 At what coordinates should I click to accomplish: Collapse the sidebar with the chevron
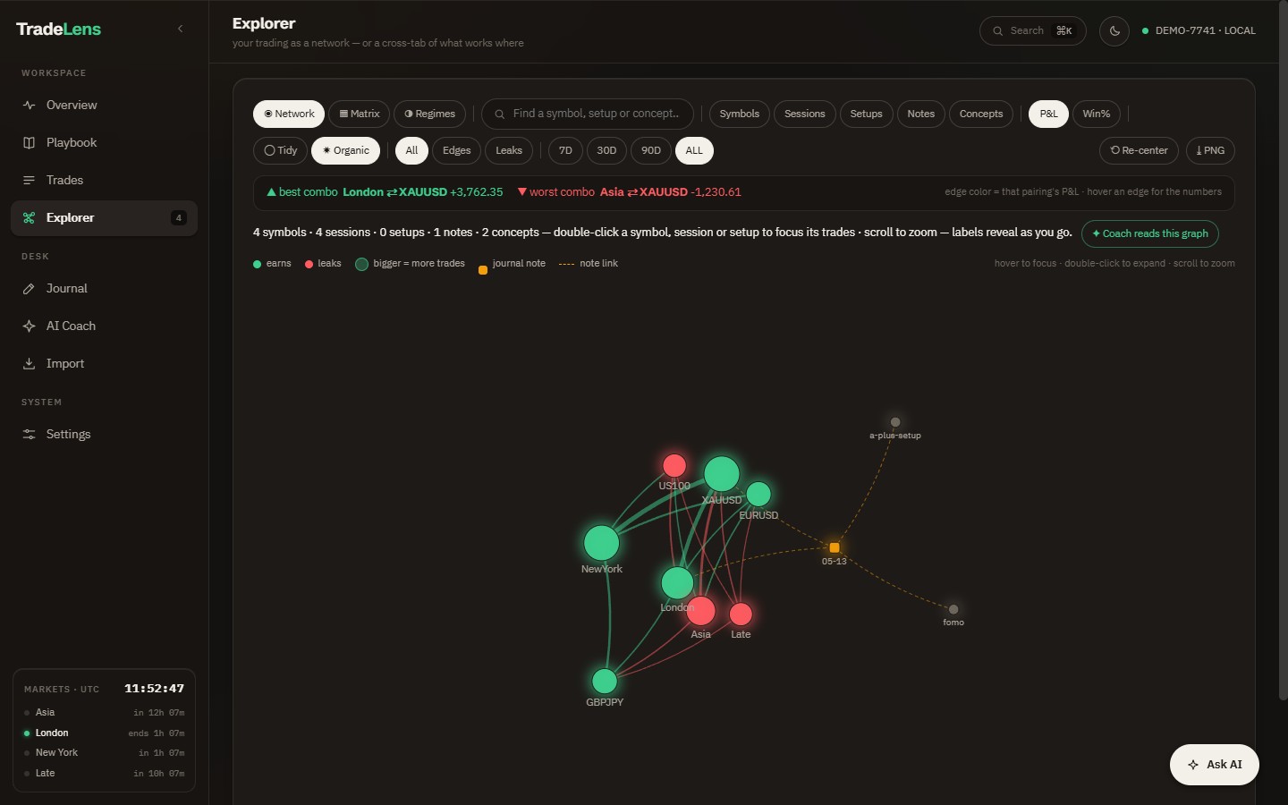coord(180,29)
